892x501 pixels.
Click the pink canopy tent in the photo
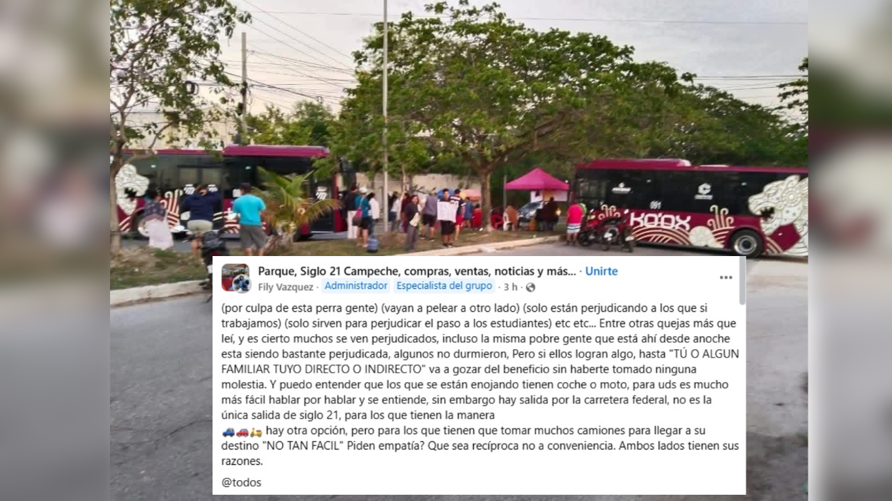pos(537,180)
